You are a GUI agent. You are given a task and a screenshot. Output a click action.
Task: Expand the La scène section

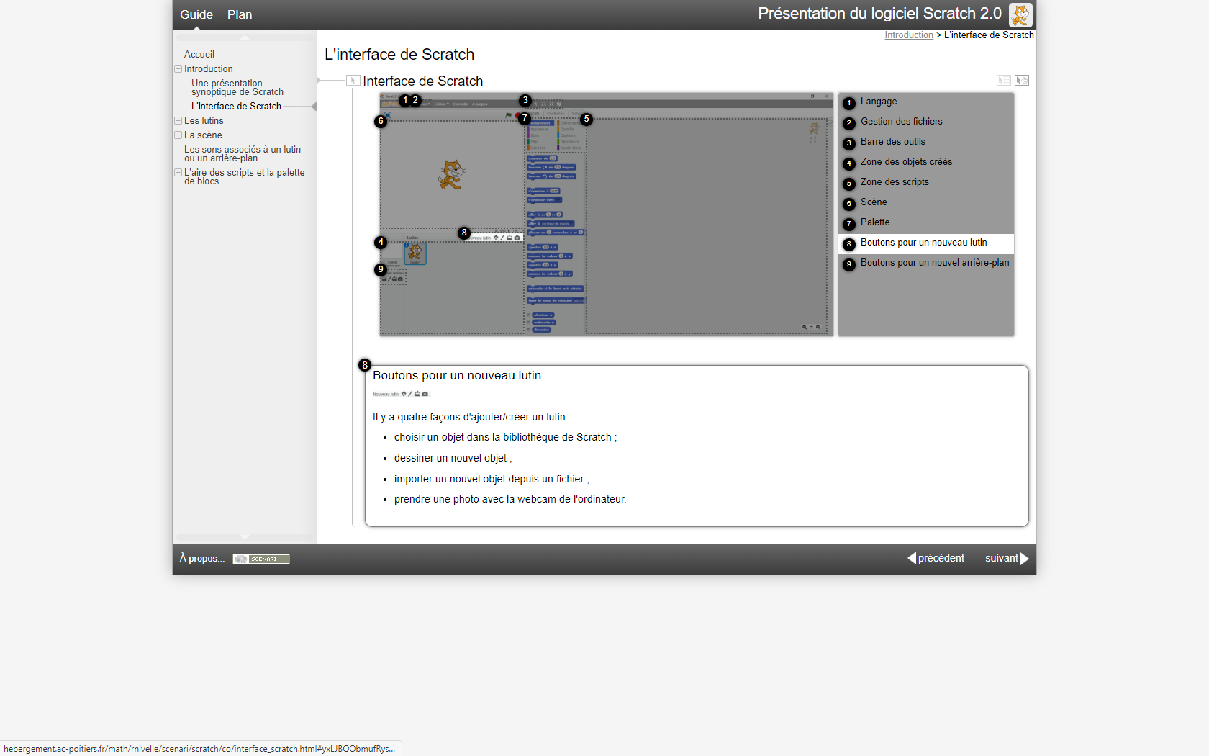[x=178, y=135]
